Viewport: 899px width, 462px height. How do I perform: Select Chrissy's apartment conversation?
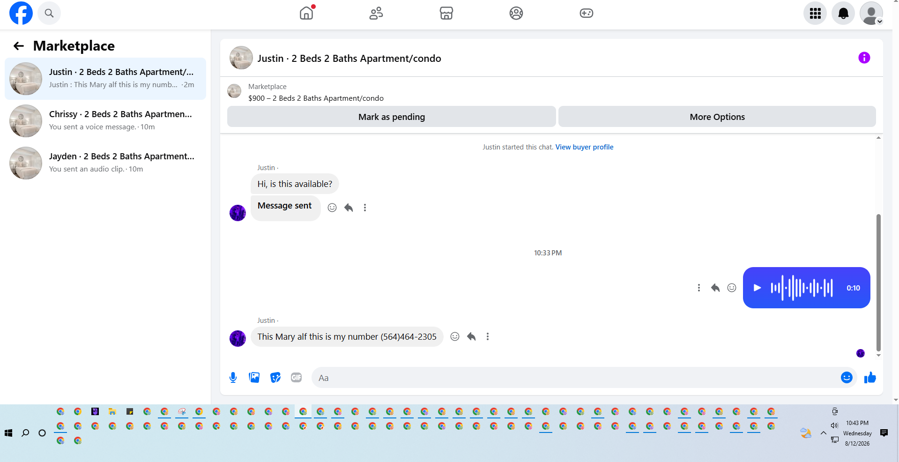(x=105, y=121)
